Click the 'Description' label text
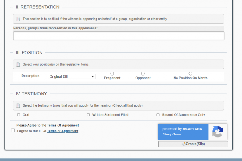Viewport: 242px width, 161px height. click(30, 76)
